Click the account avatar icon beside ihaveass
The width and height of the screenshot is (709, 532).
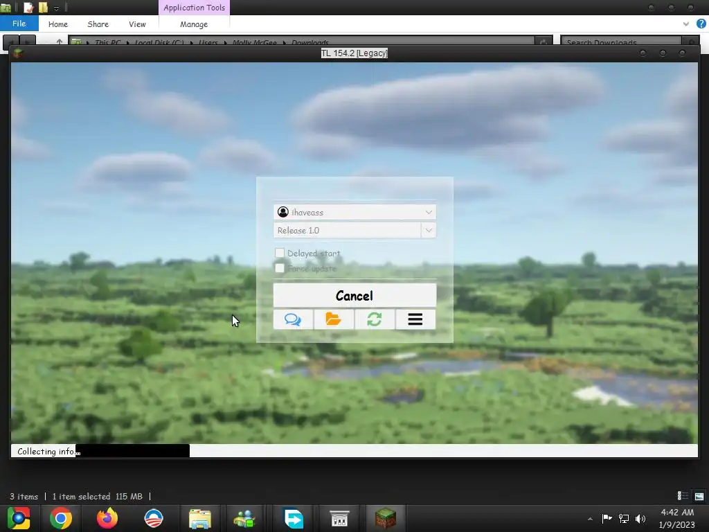coord(283,212)
